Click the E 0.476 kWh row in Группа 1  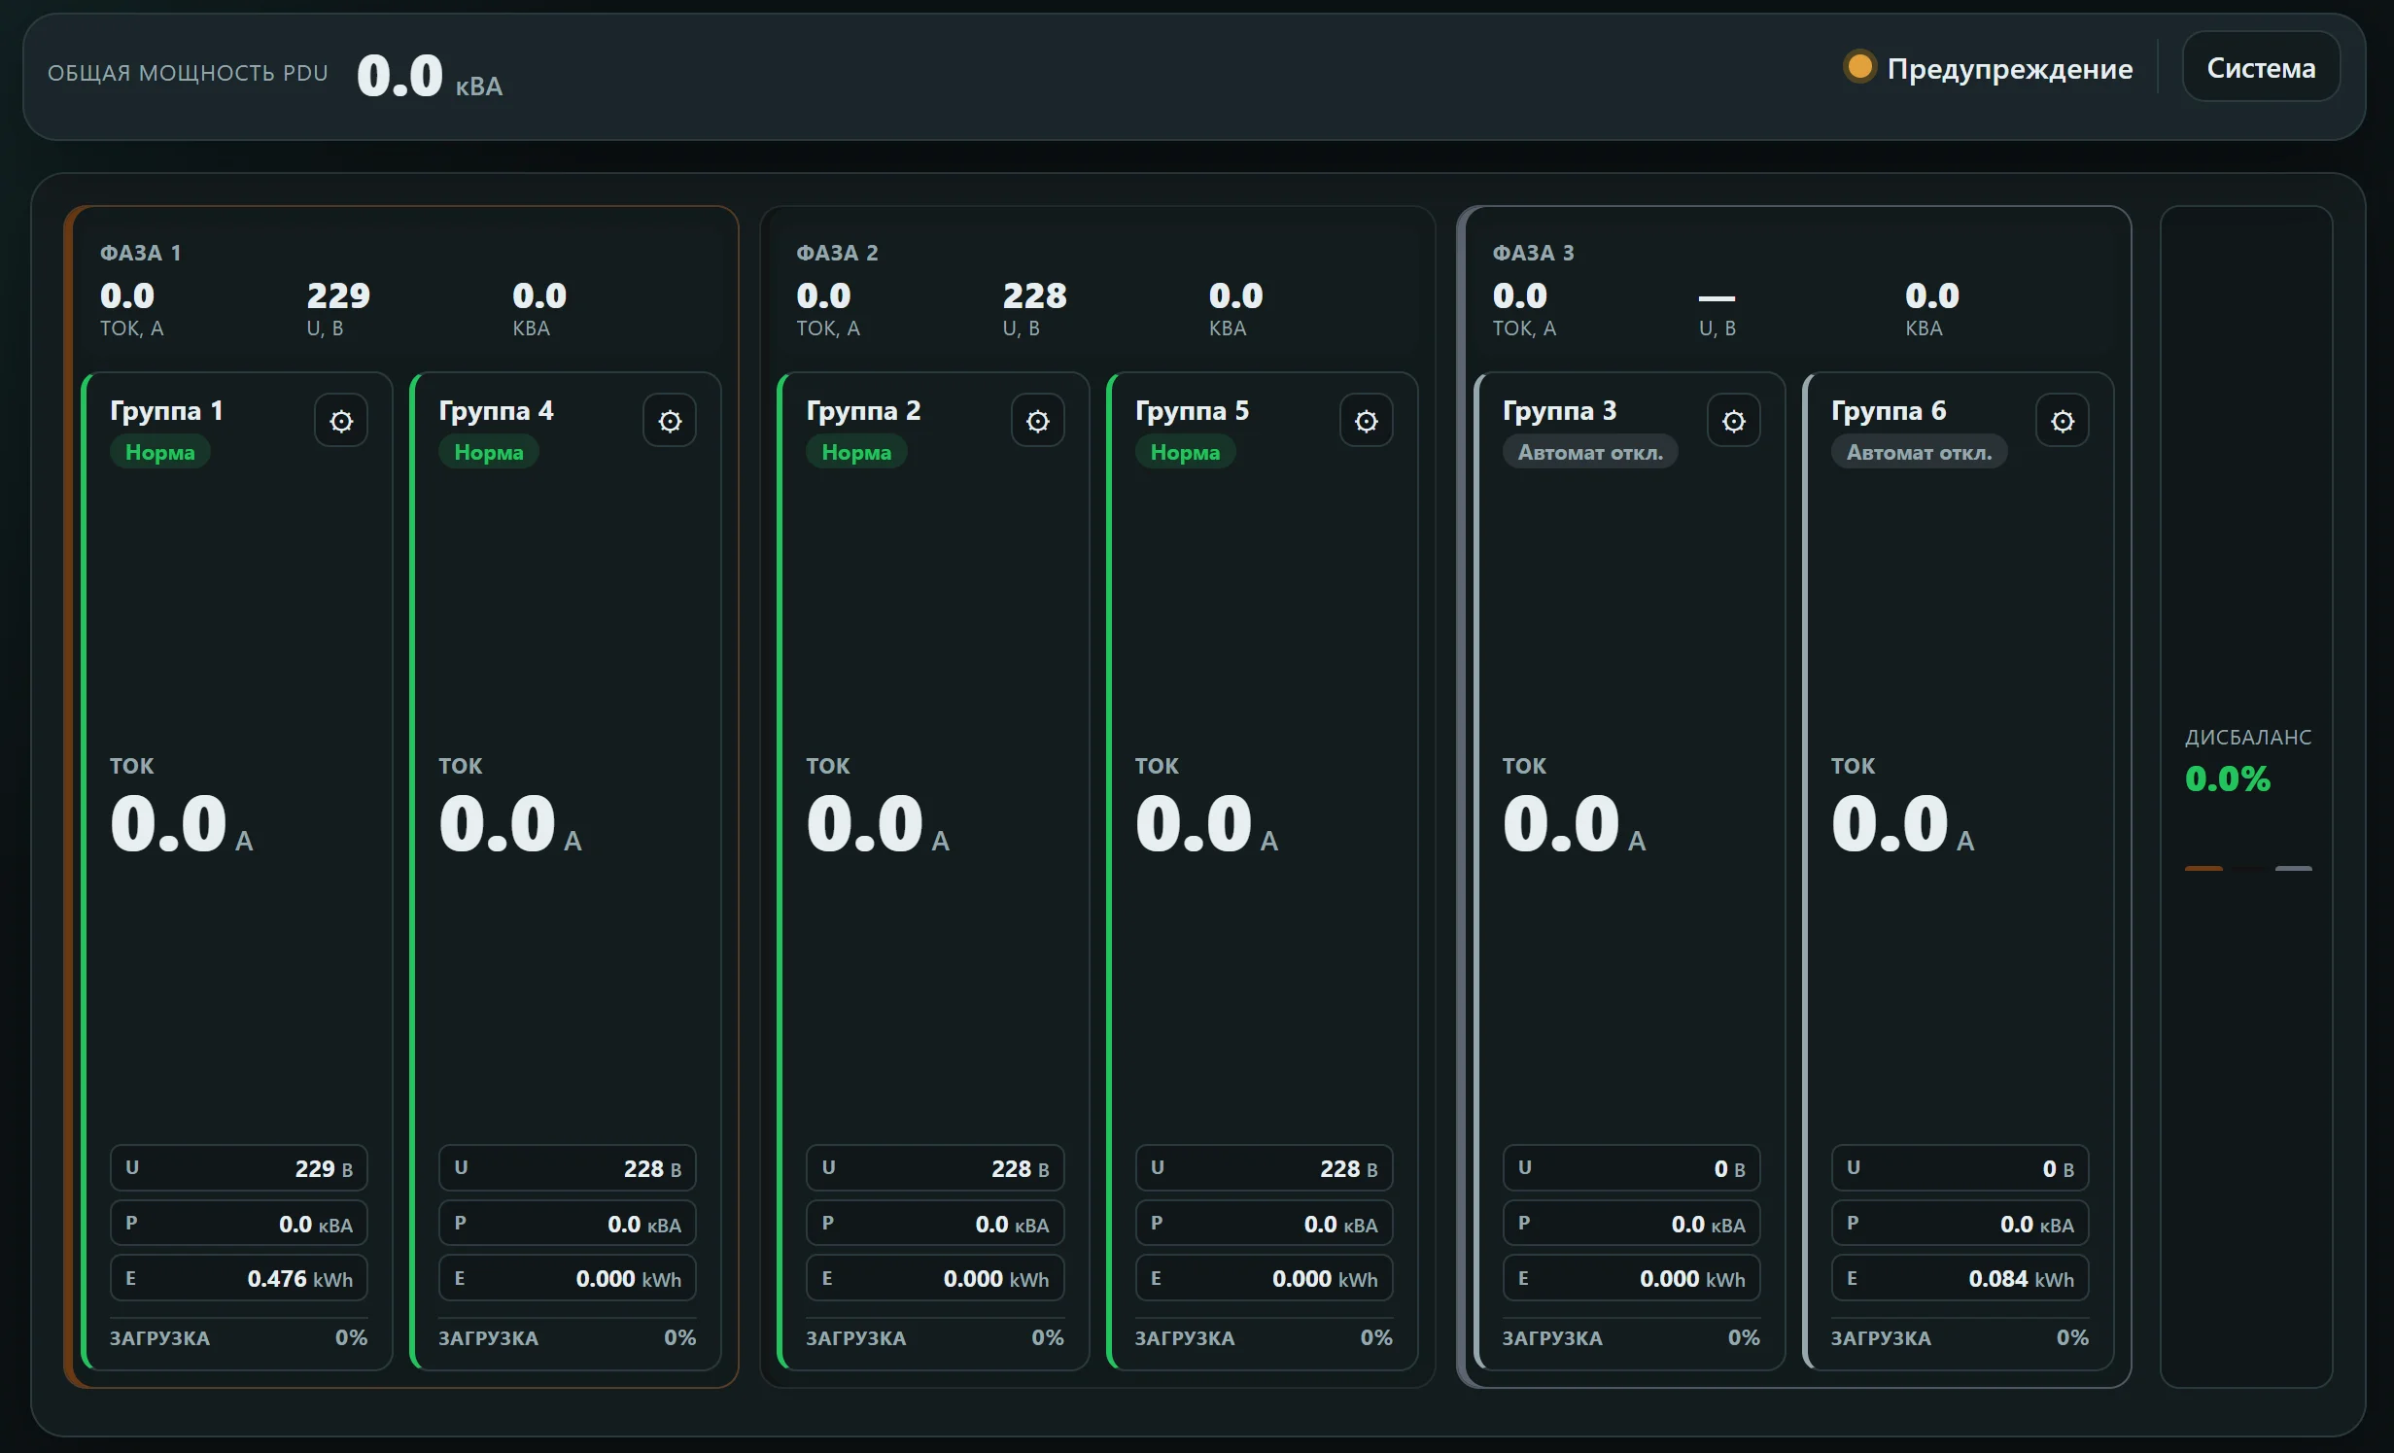pyautogui.click(x=239, y=1278)
